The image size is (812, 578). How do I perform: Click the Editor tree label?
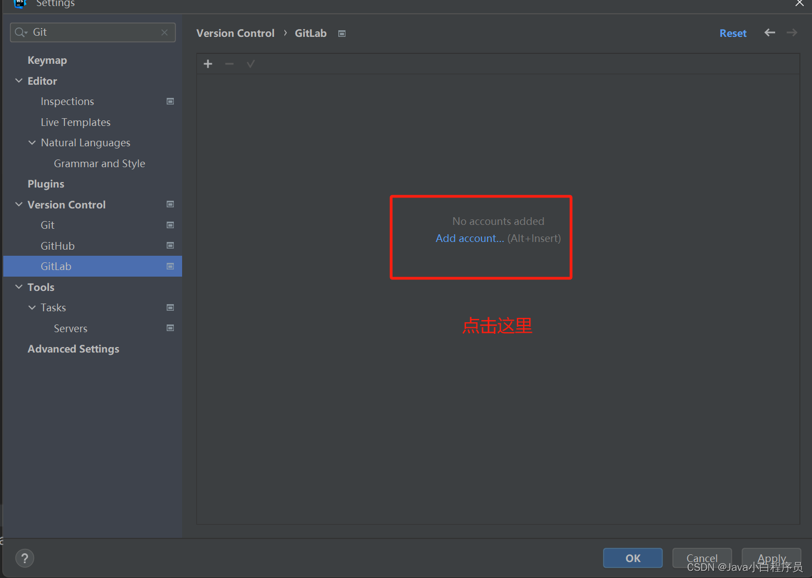coord(42,81)
